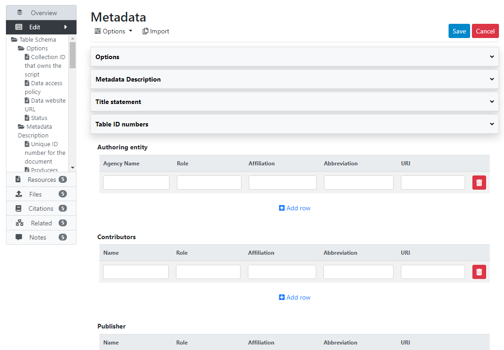This screenshot has width=504, height=350.
Task: Cancel metadata editing
Action: click(485, 31)
